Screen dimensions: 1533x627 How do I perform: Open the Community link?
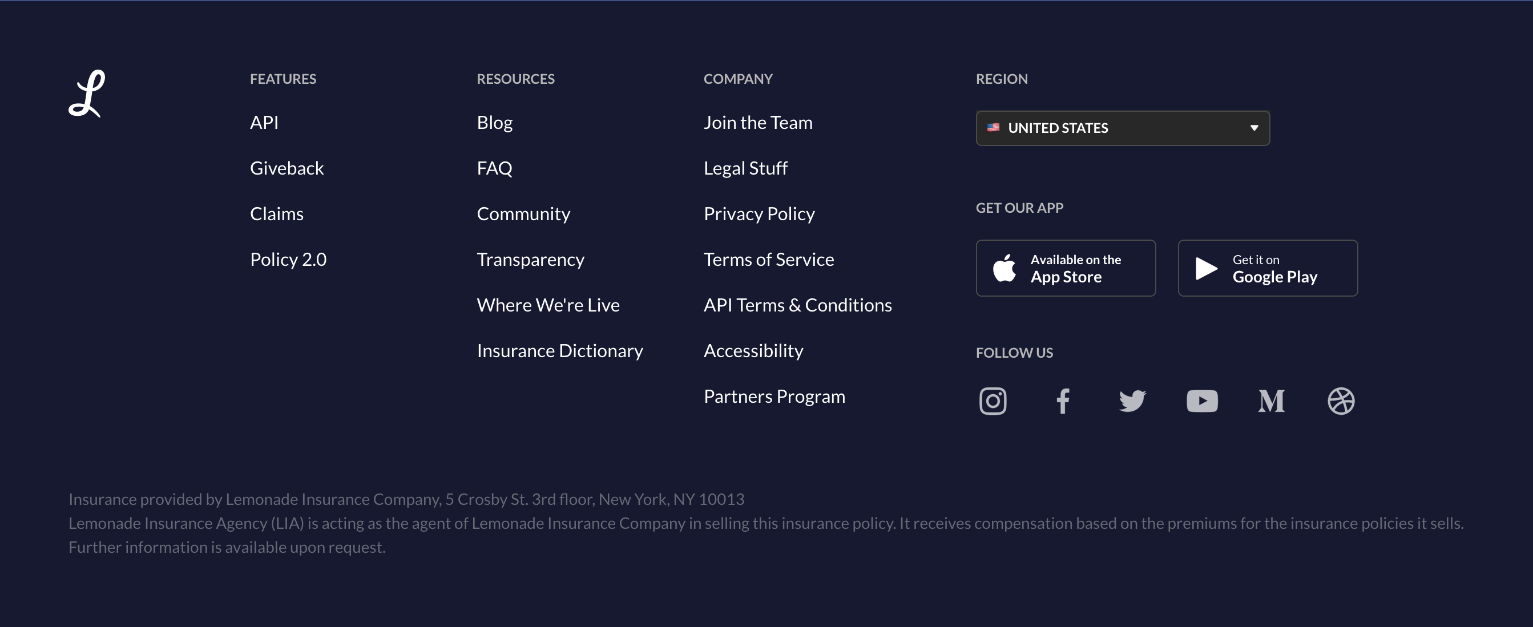[523, 213]
